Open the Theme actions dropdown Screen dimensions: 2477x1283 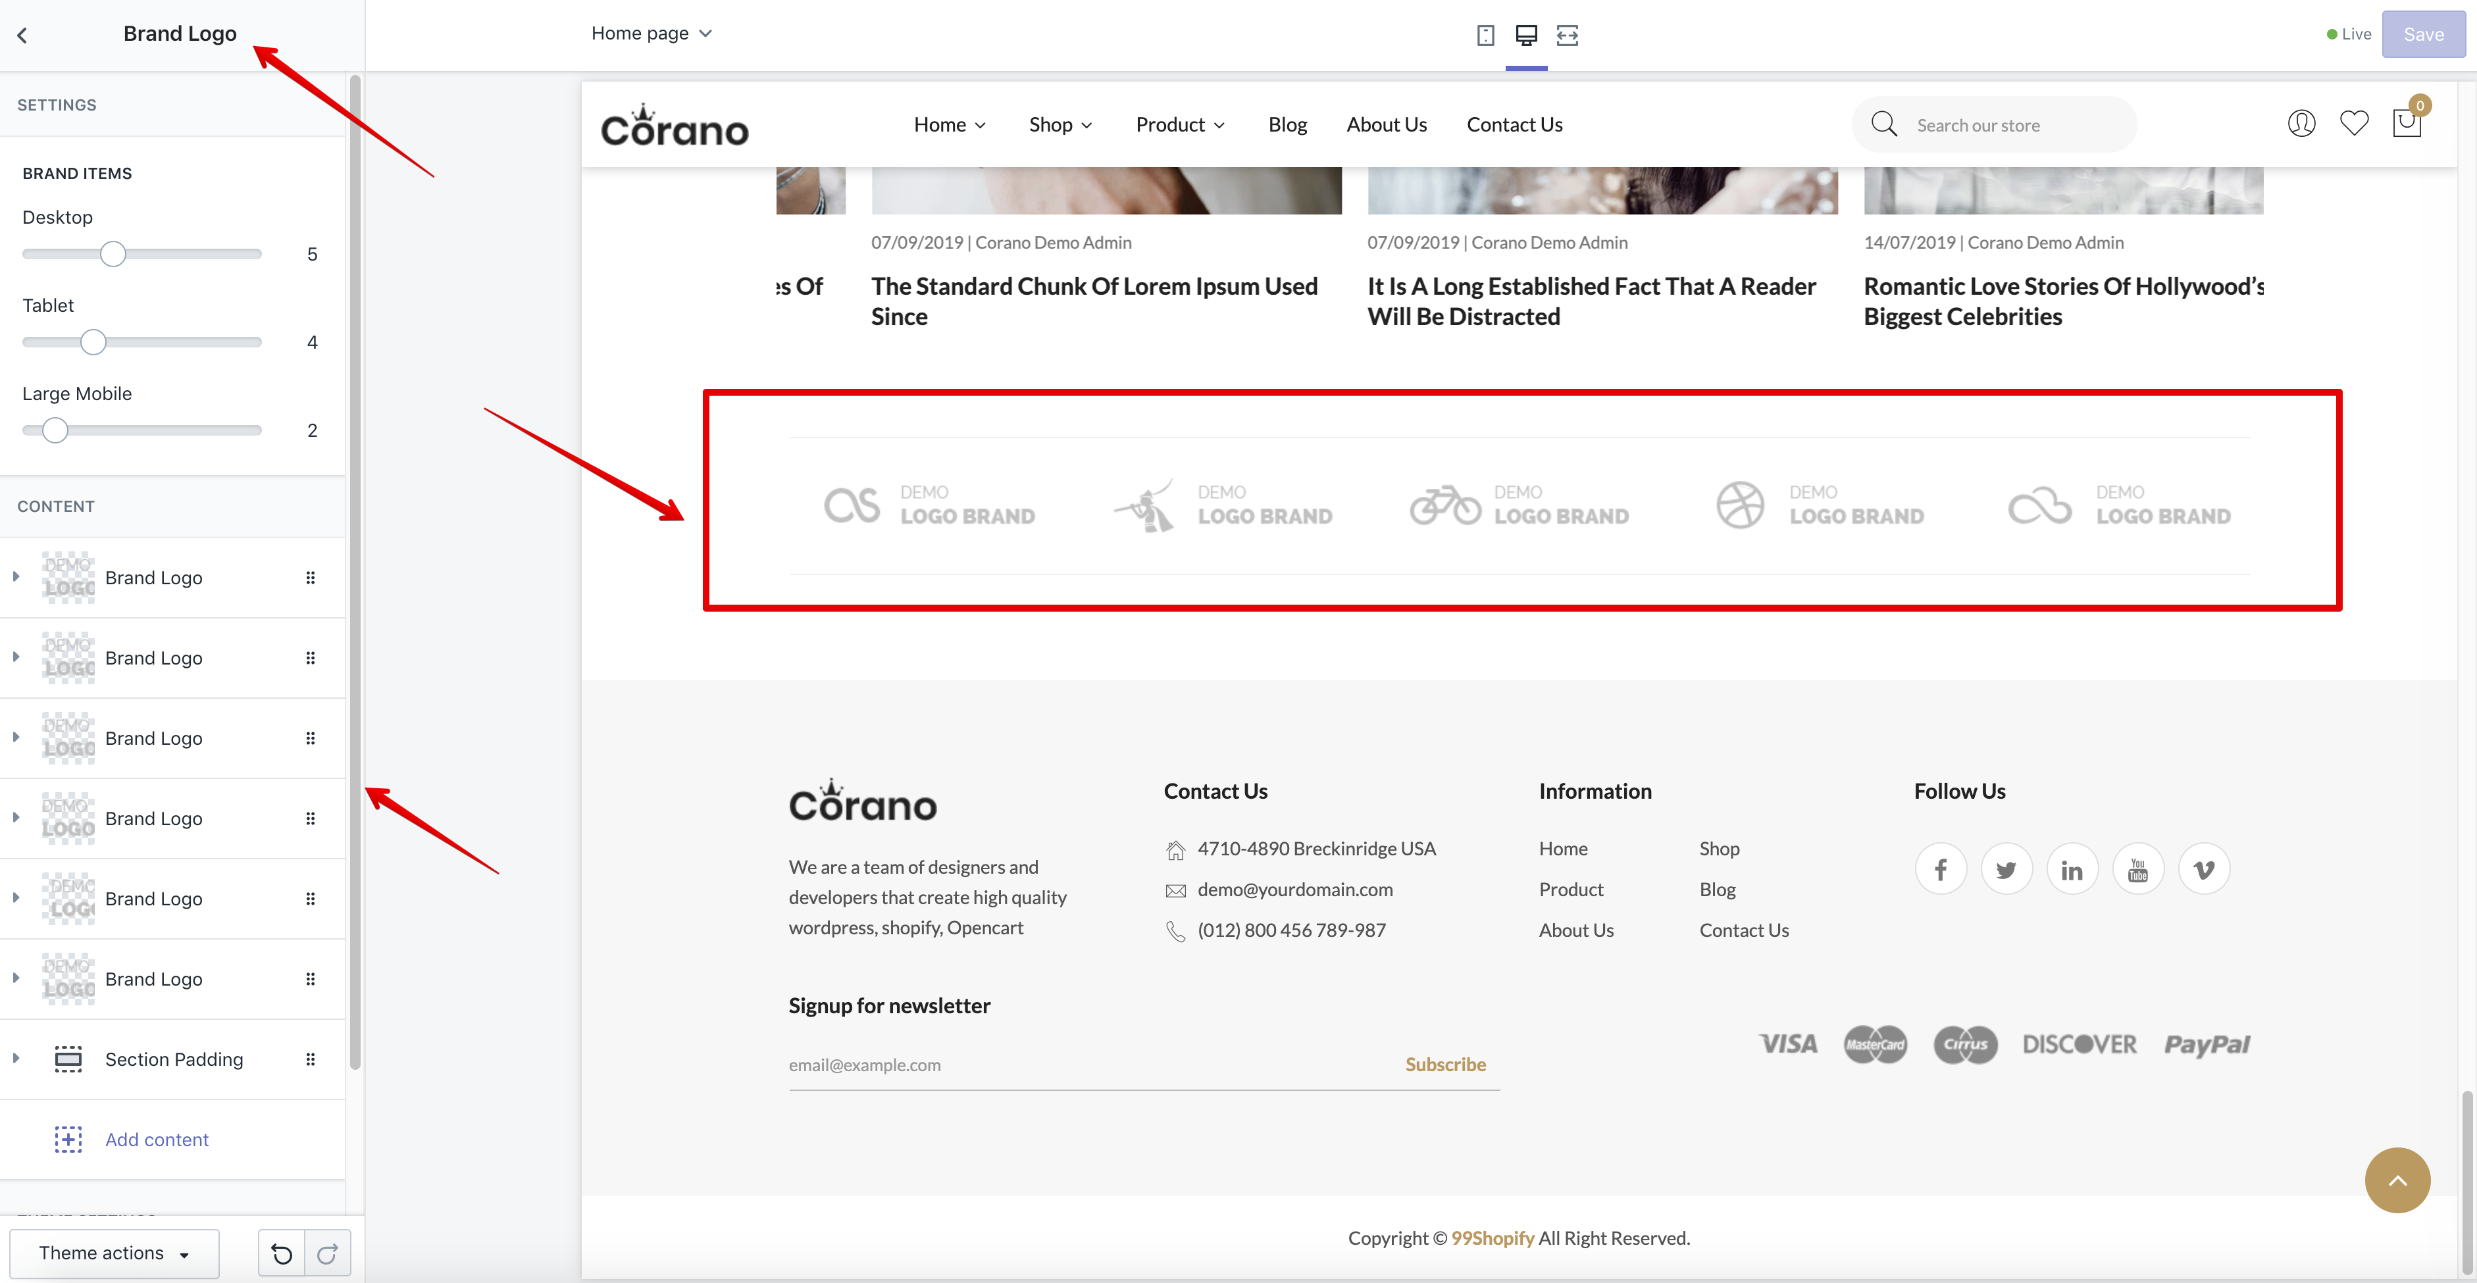(x=113, y=1253)
